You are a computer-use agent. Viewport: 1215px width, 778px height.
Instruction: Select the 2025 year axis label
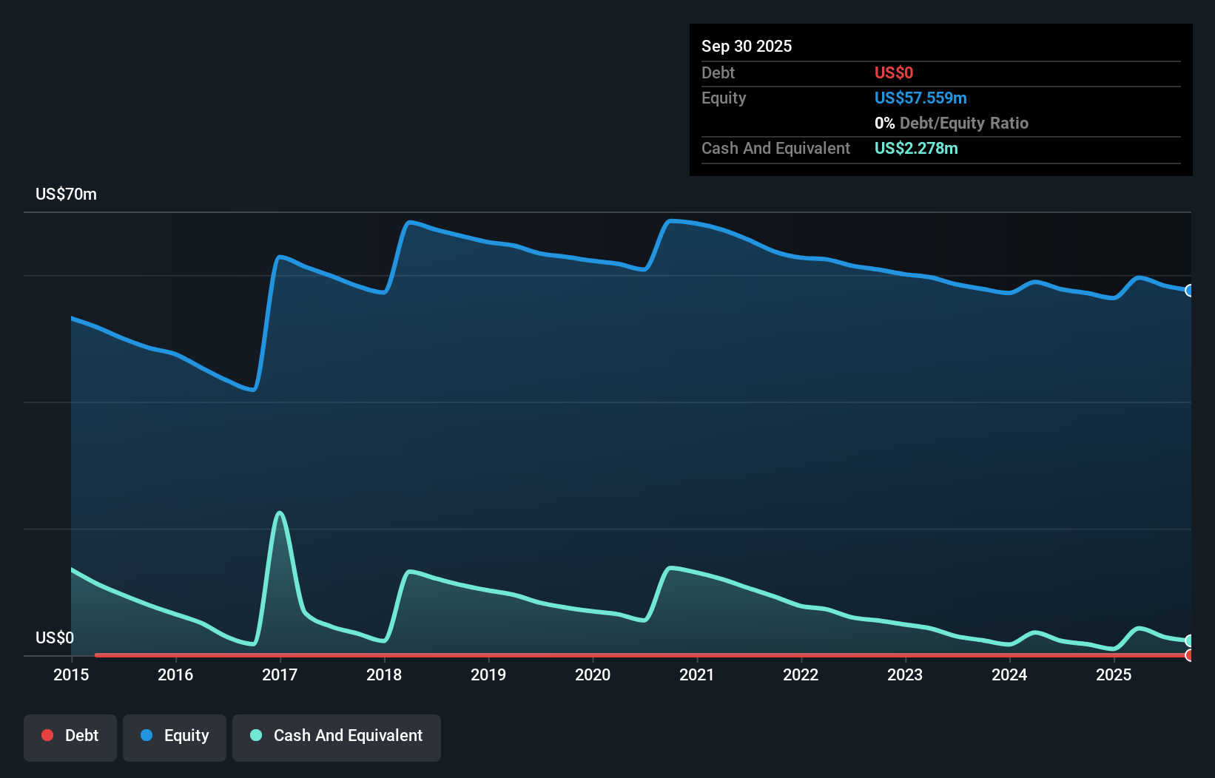(x=1115, y=674)
